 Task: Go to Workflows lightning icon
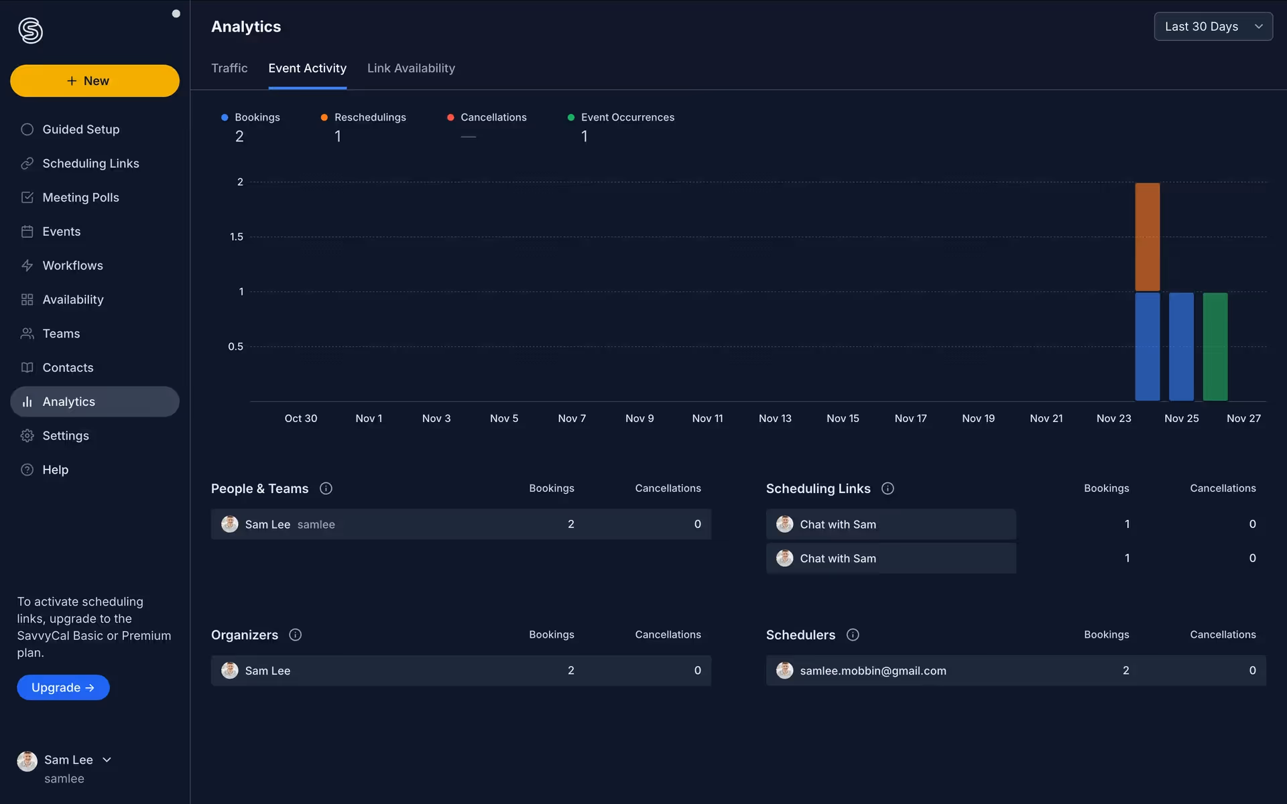[27, 265]
